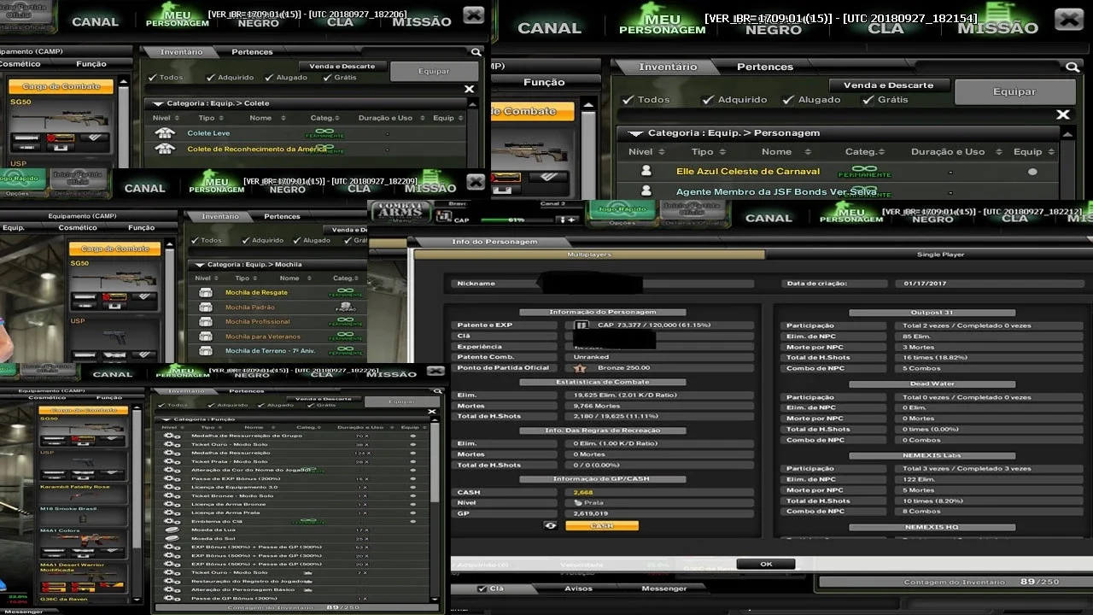Toggle Adquirido checkbox in Personagem panel
This screenshot has height=615, width=1093.
pos(708,100)
